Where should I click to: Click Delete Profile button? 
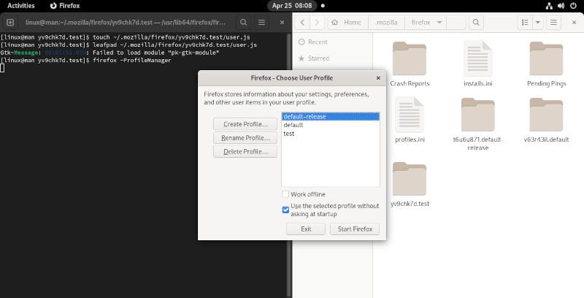(x=245, y=152)
